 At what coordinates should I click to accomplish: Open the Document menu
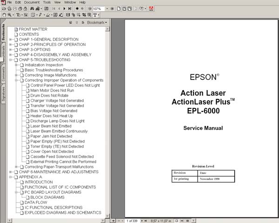click(32, 2)
